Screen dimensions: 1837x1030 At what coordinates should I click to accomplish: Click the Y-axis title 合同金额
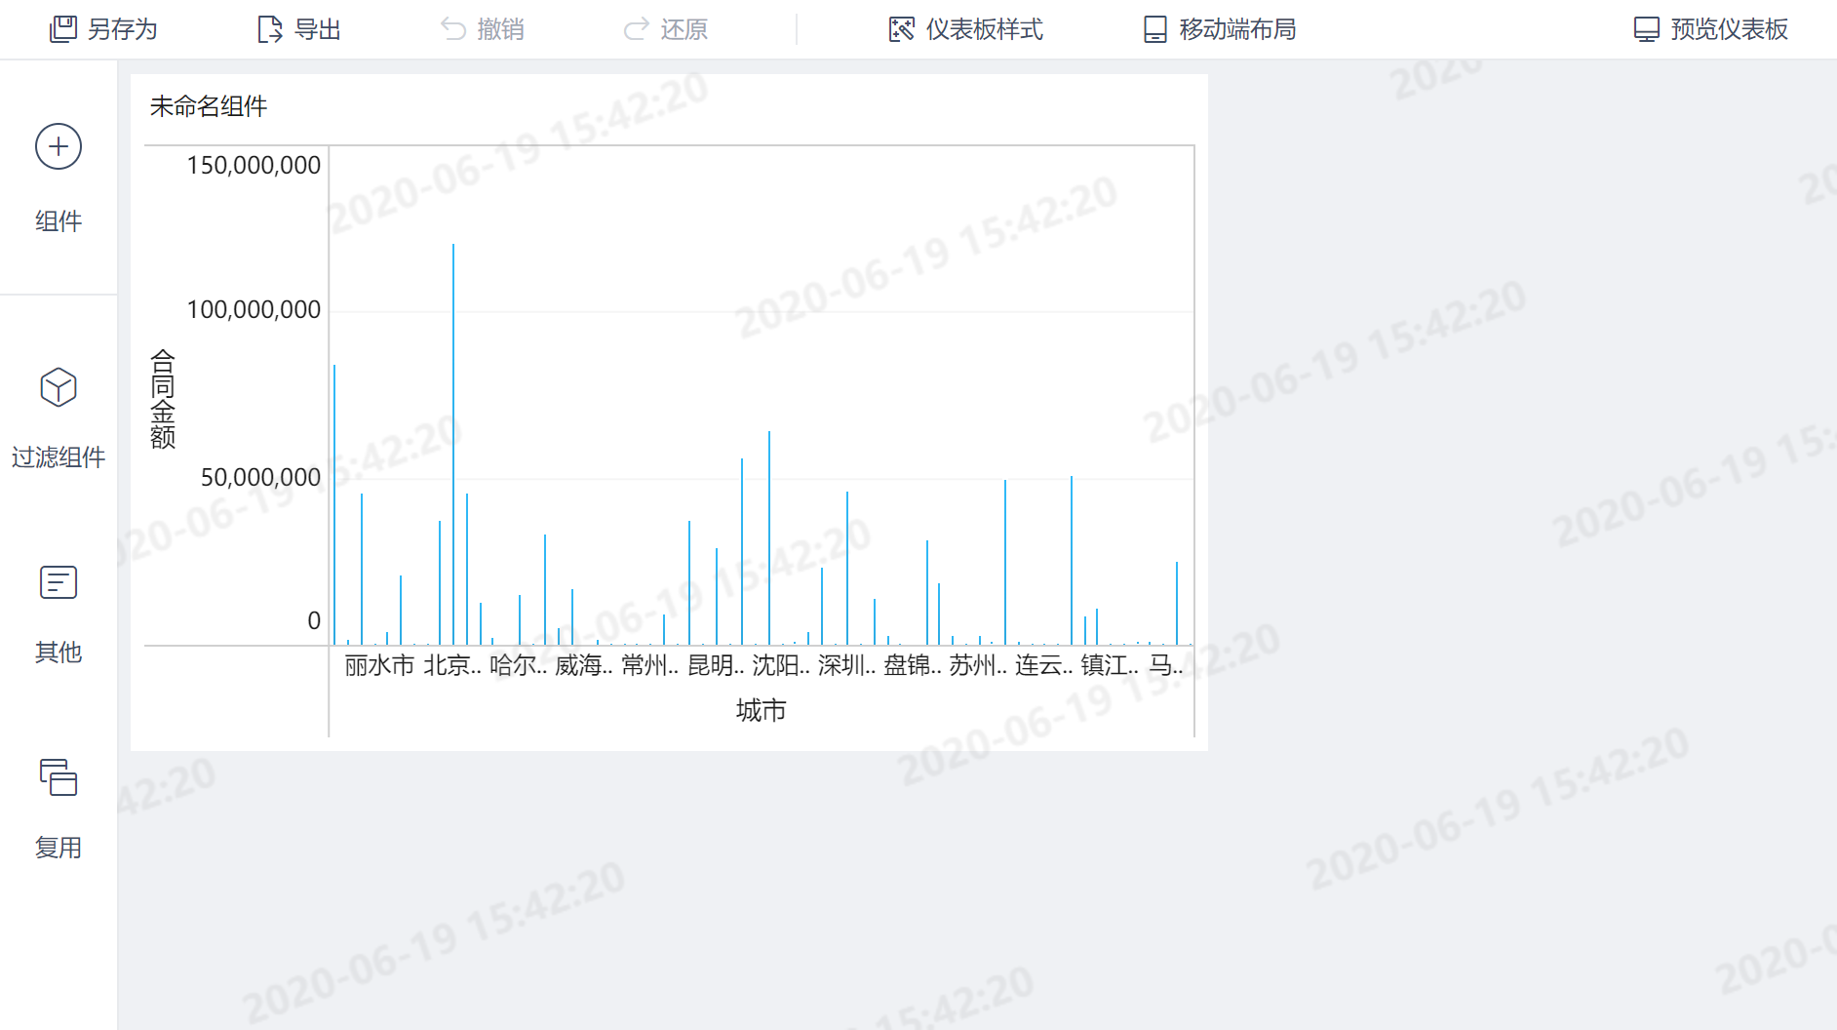163,399
